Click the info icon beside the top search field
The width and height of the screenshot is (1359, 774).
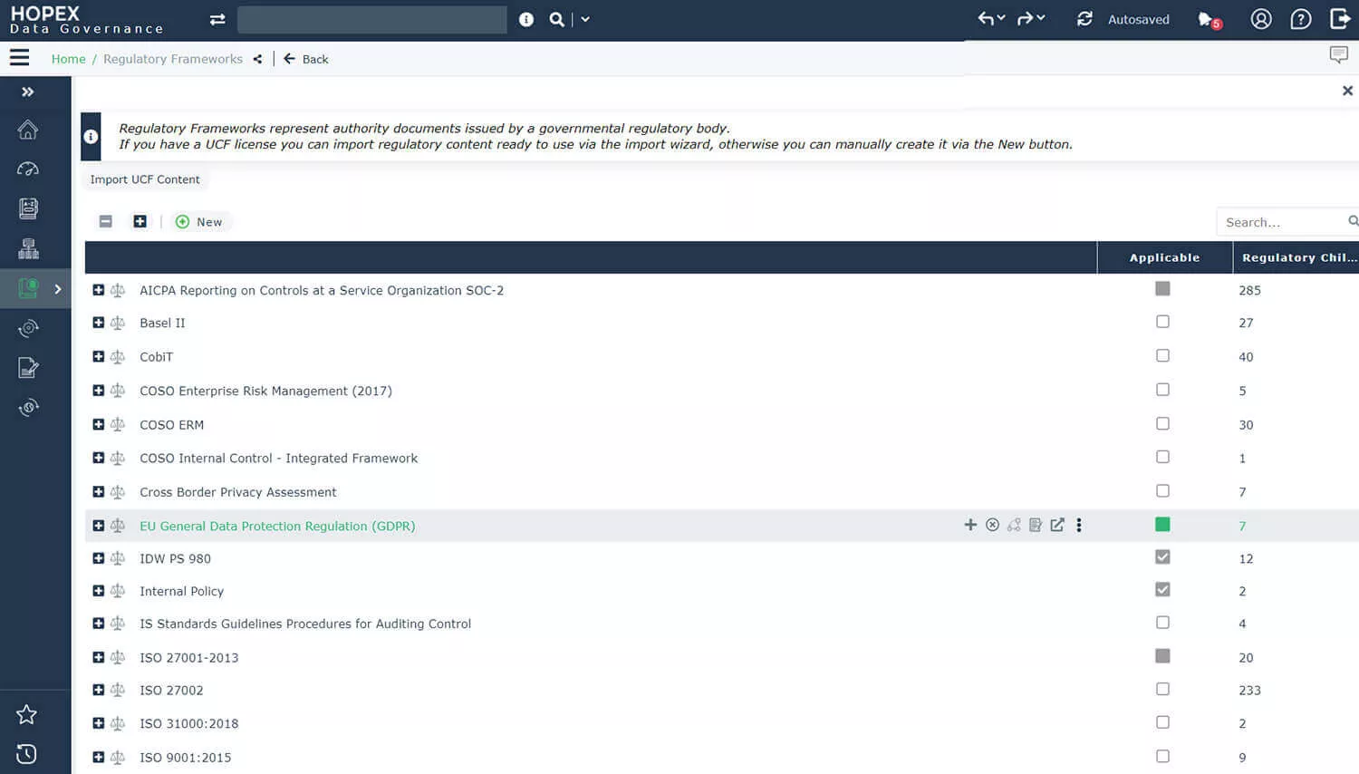[526, 19]
